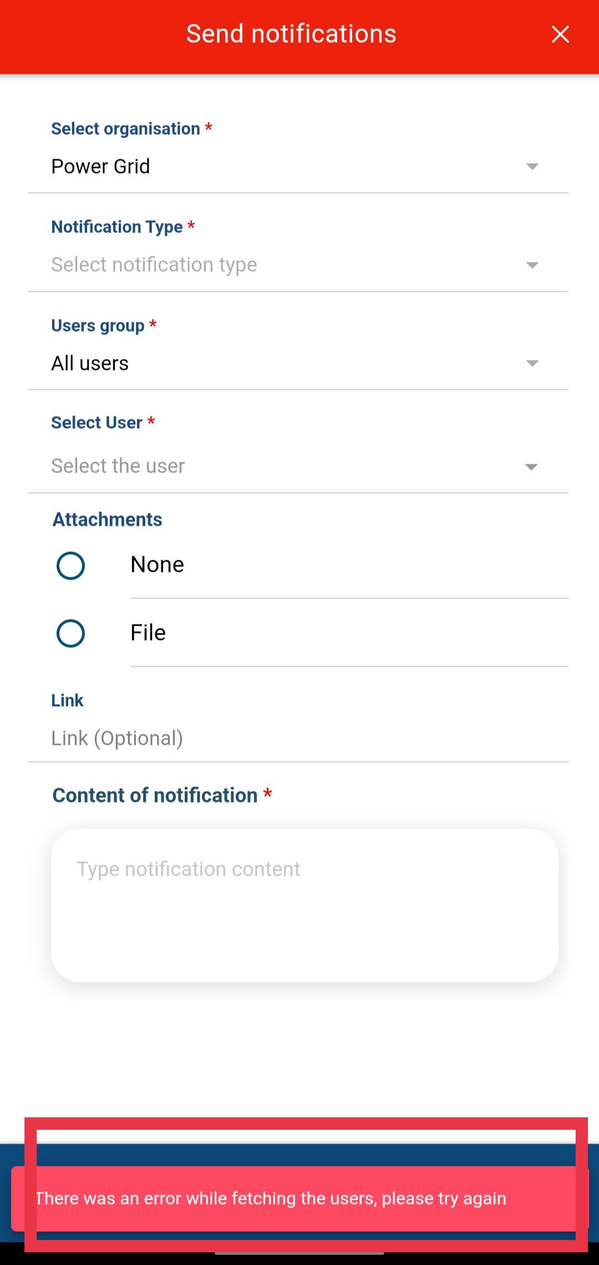
Task: Click the 'Attachments' section heading
Action: [108, 520]
